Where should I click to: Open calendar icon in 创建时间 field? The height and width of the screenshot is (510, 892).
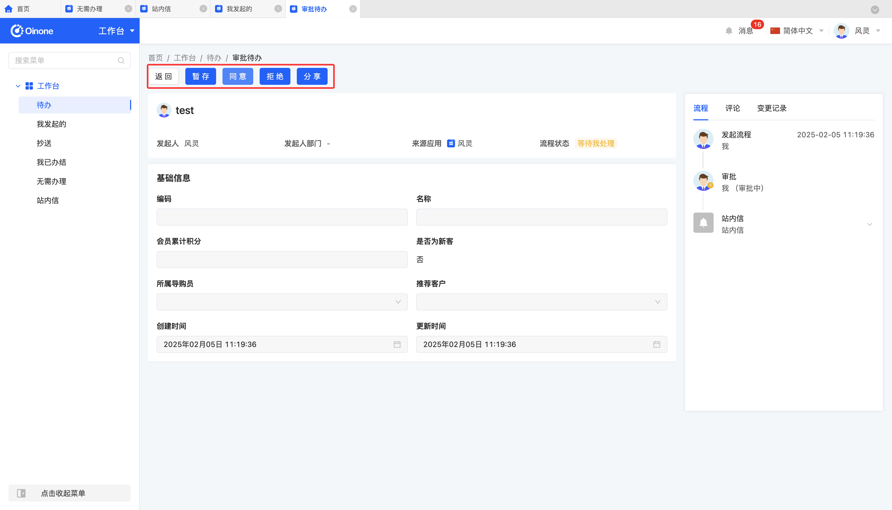(x=397, y=344)
